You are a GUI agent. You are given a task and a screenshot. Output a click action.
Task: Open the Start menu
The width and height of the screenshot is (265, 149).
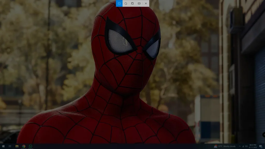click(x=3, y=147)
